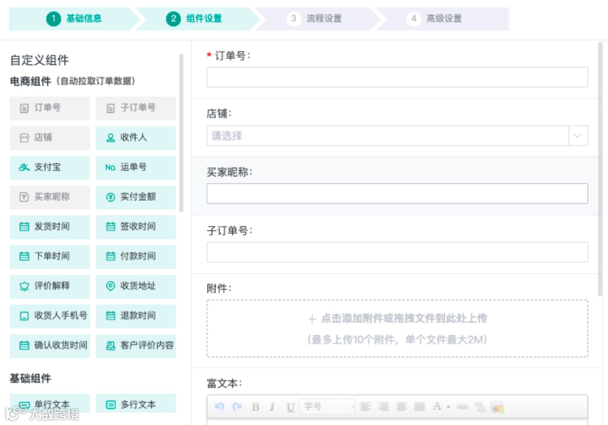Undo in rich text editor
Image resolution: width=608 pixels, height=425 pixels.
[x=220, y=406]
